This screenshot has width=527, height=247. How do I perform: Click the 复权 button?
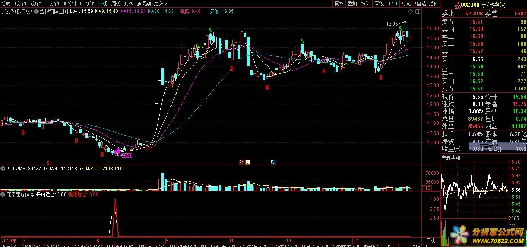pyautogui.click(x=339, y=3)
